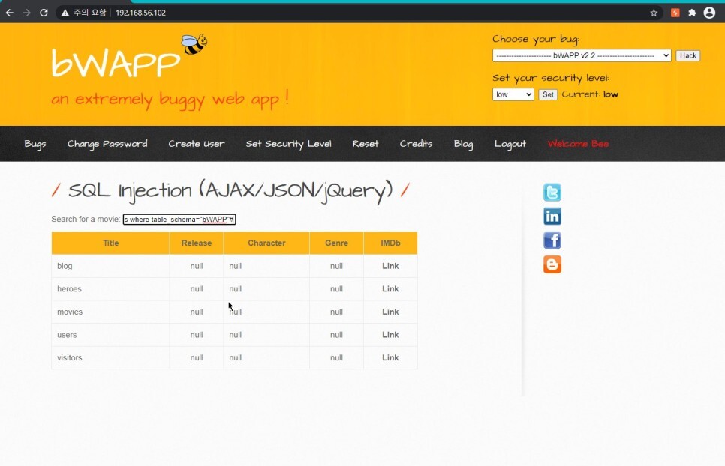
Task: Click the Set security level button
Action: (548, 94)
